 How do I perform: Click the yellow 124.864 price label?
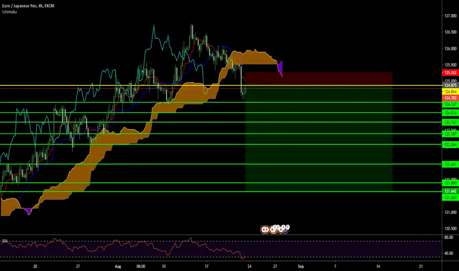coord(450,92)
